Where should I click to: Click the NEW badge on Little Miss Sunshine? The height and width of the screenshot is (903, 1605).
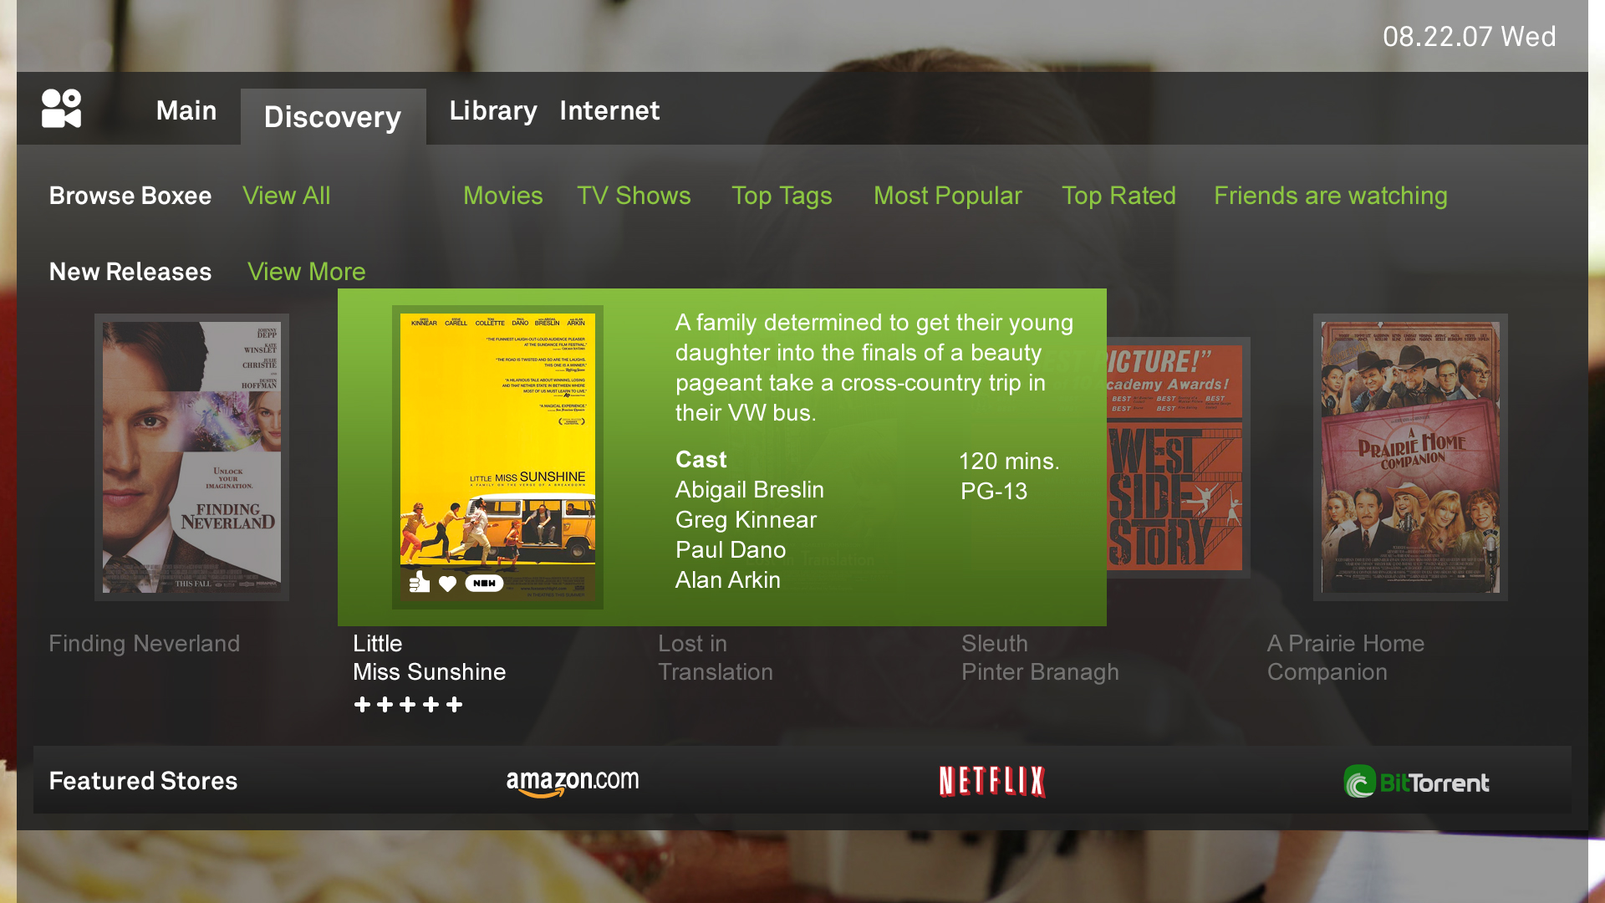tap(484, 583)
